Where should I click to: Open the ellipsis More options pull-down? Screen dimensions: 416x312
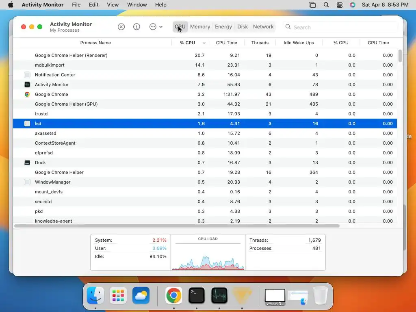tap(156, 27)
